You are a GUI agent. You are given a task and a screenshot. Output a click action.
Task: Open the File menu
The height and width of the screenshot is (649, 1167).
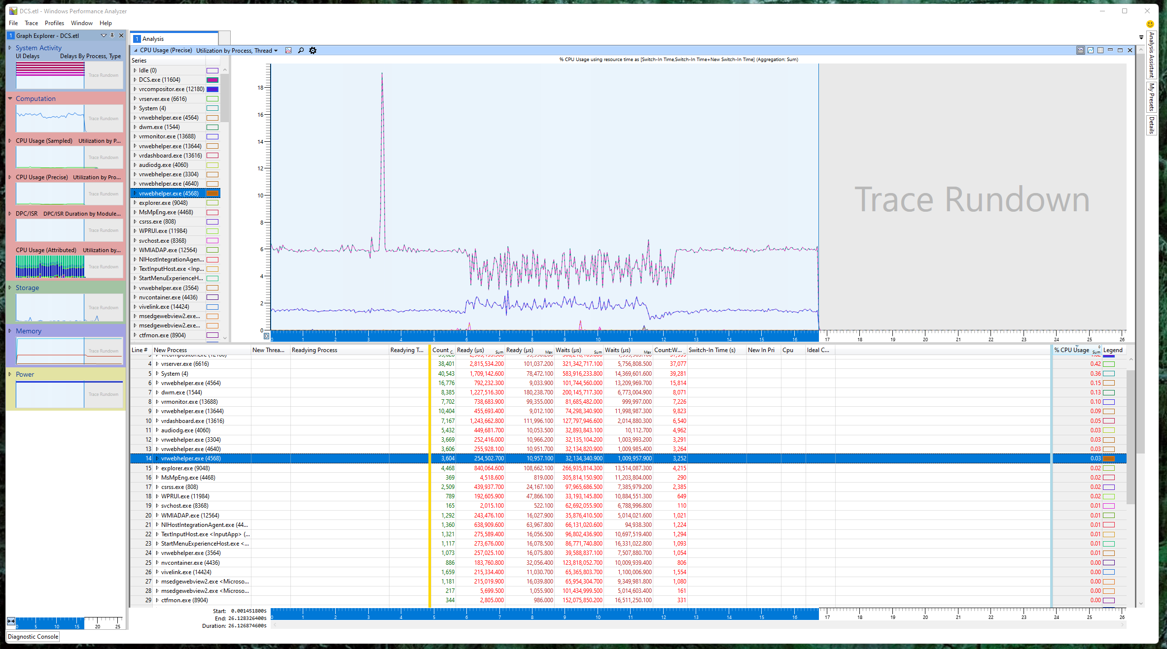(13, 23)
